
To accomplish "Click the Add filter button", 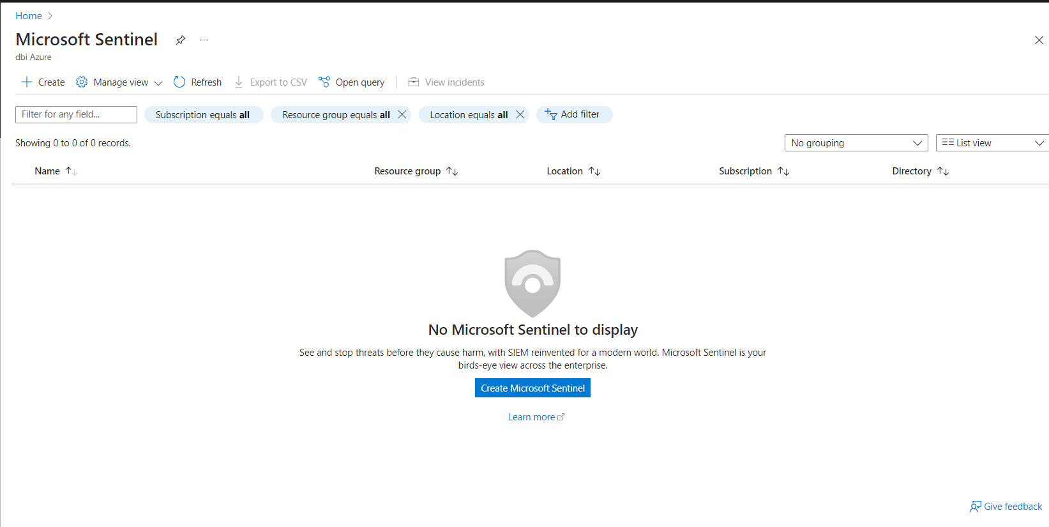I will coord(573,114).
